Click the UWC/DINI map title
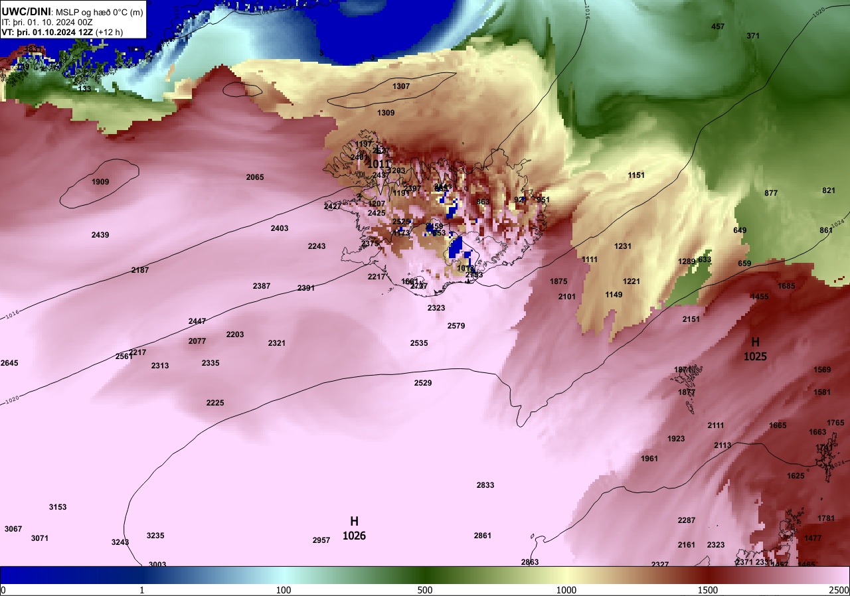Viewport: 850px width, 596px height. click(x=72, y=11)
